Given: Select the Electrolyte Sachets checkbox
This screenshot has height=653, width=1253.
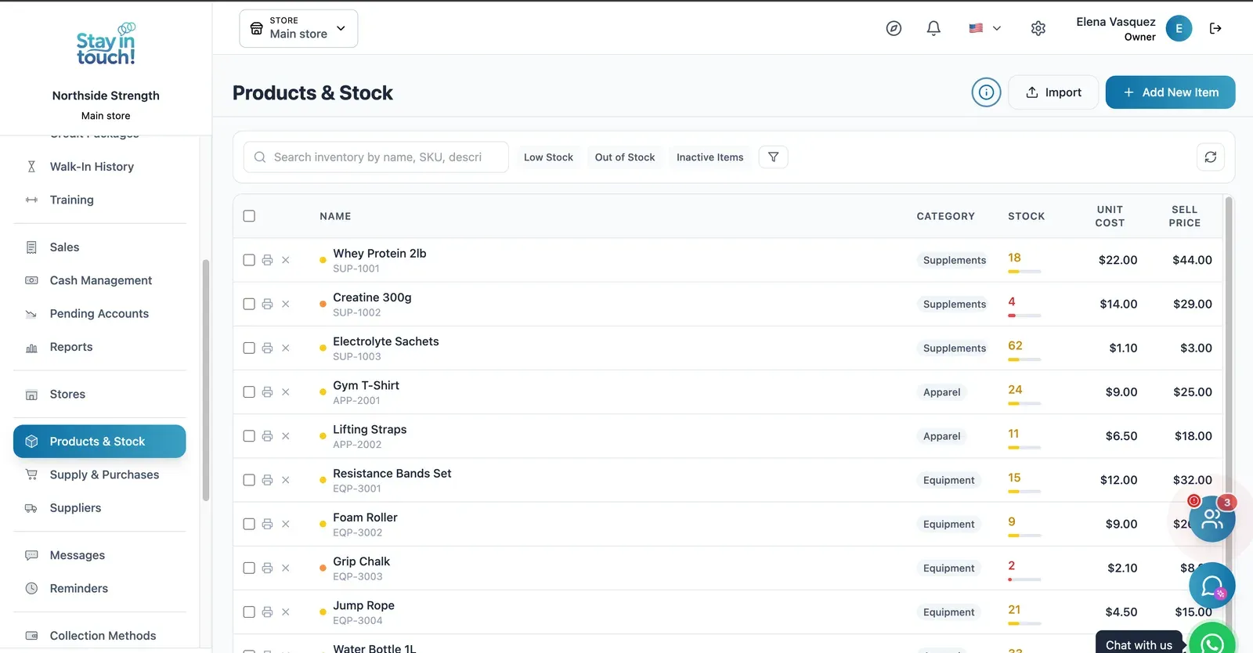Looking at the screenshot, I should click(249, 348).
